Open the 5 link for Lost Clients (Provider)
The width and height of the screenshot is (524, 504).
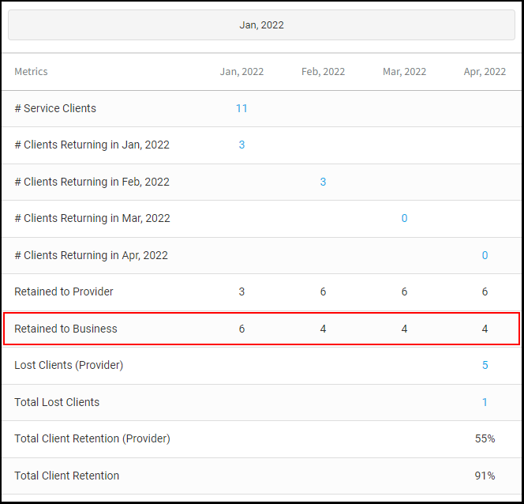485,365
